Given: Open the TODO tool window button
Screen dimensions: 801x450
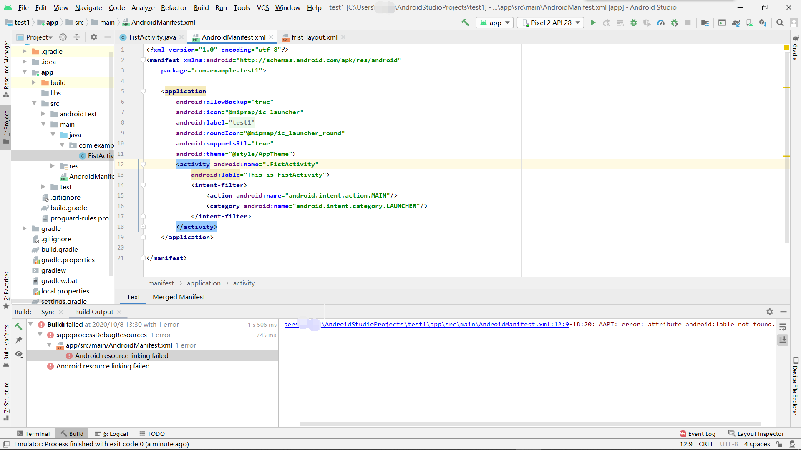Looking at the screenshot, I should pyautogui.click(x=152, y=434).
